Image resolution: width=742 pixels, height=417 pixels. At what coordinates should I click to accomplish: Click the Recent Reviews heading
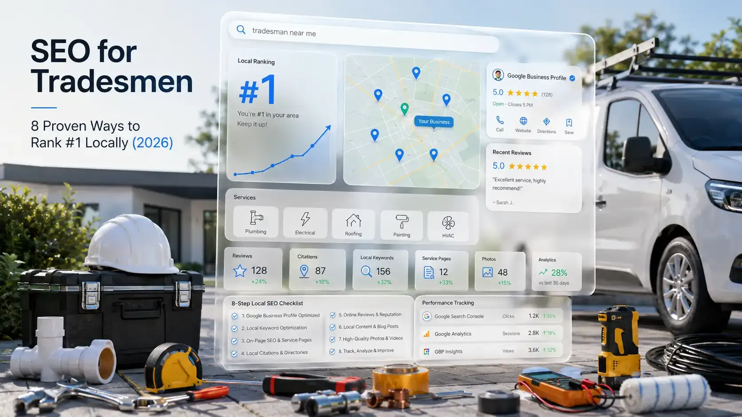[512, 152]
